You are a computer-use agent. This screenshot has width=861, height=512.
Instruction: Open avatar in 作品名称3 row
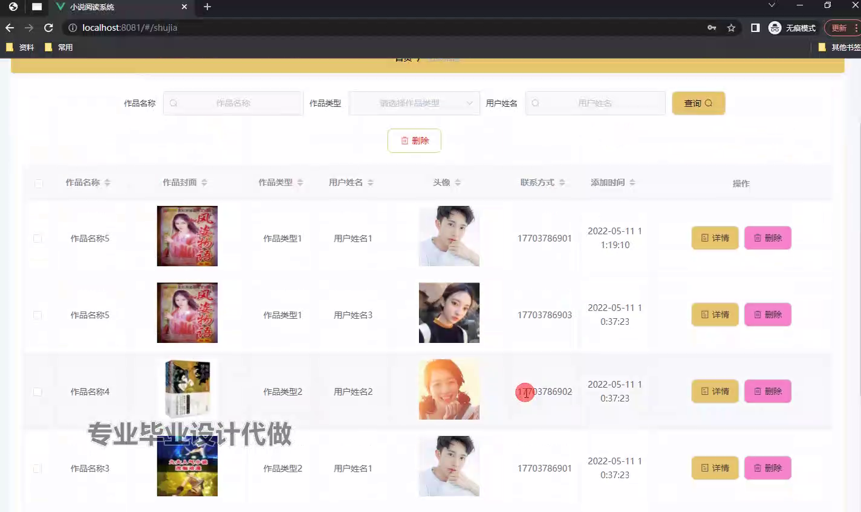click(449, 466)
